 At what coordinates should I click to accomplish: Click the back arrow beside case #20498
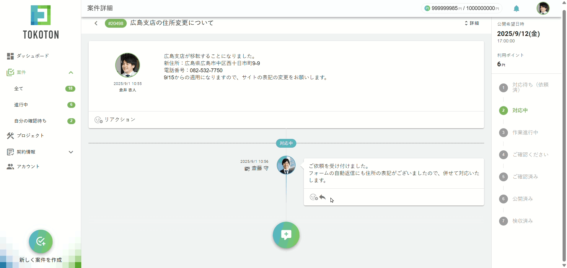[x=96, y=23]
